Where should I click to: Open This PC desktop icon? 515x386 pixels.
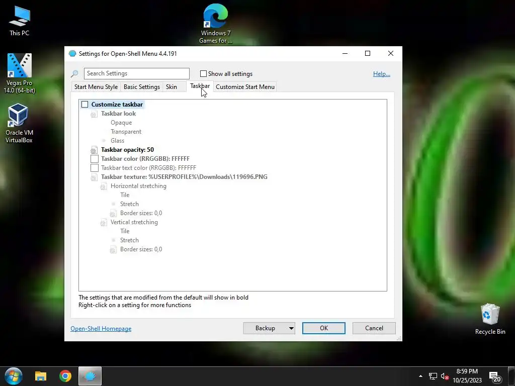click(x=19, y=21)
